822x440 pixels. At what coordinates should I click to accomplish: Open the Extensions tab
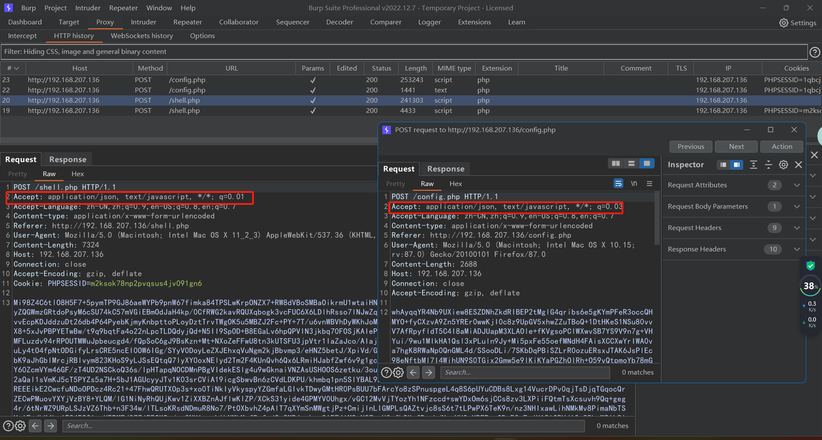click(474, 22)
